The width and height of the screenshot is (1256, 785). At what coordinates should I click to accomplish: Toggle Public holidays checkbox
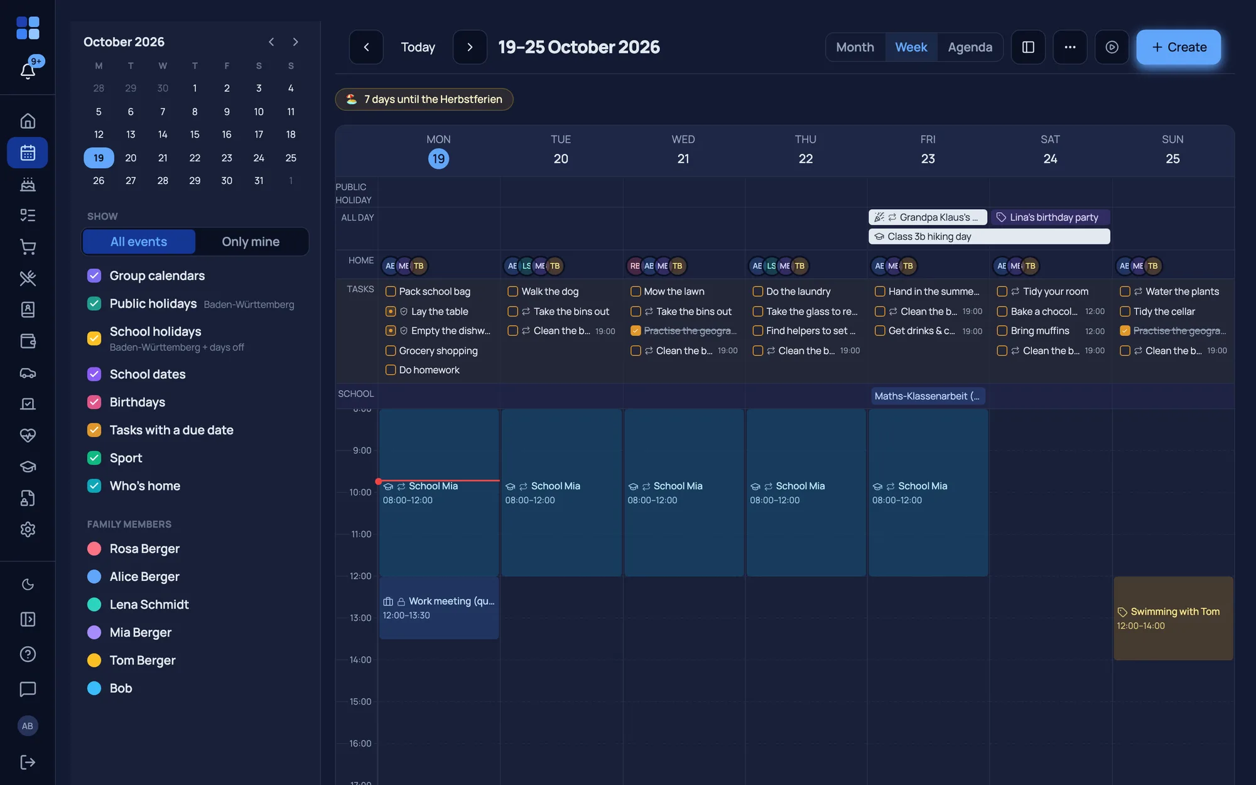click(94, 304)
